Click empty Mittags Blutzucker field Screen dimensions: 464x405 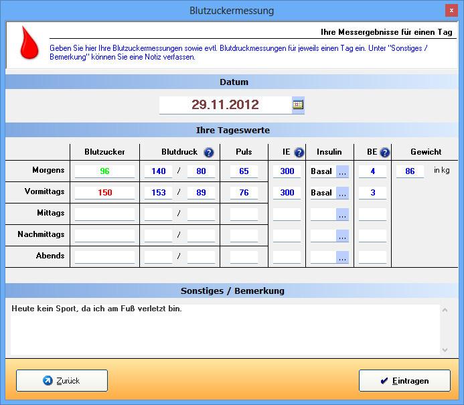(x=104, y=214)
